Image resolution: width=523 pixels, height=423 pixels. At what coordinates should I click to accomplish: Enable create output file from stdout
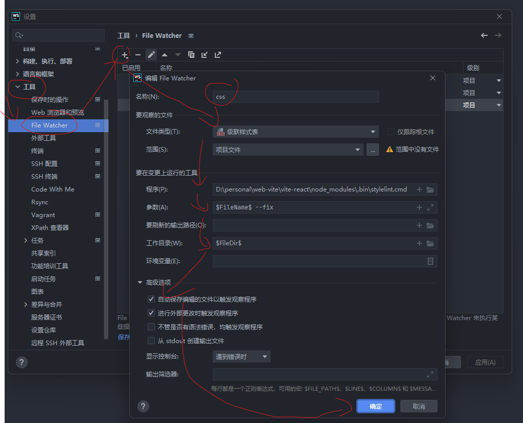(151, 341)
